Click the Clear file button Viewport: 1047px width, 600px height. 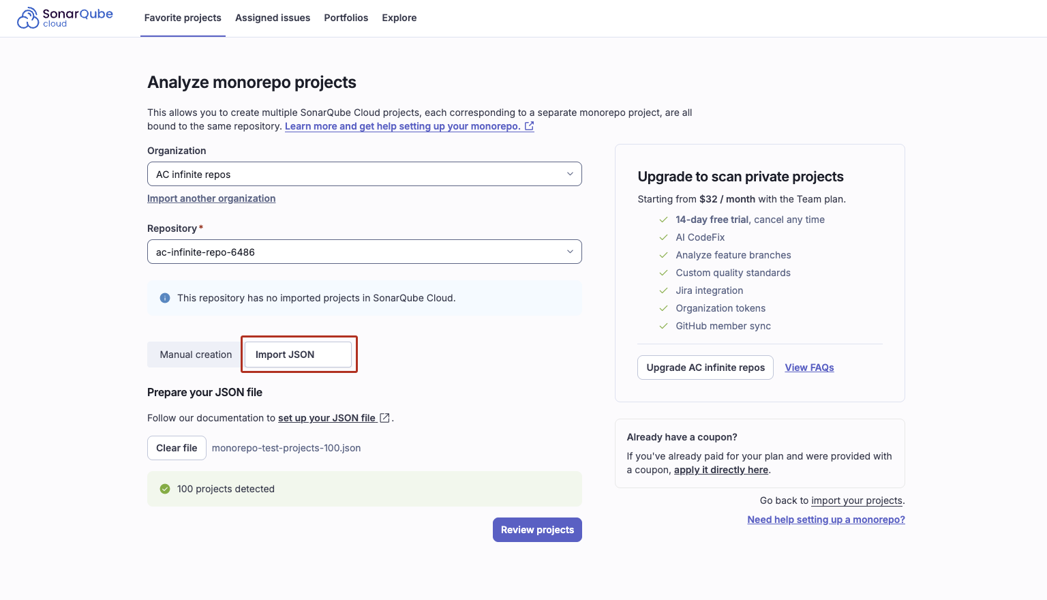click(177, 448)
